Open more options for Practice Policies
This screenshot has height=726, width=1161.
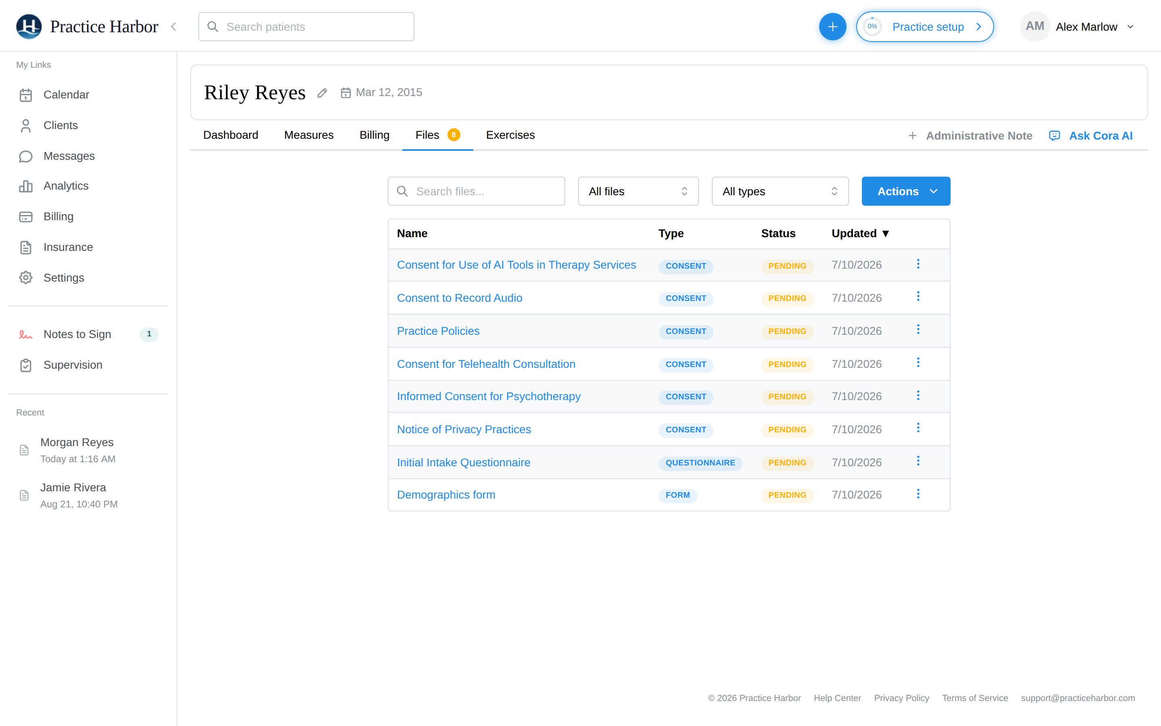pos(918,330)
